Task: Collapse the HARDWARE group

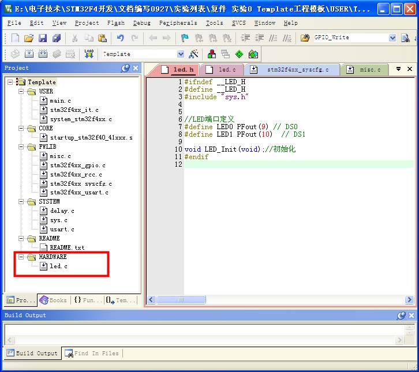Action: tap(21, 257)
